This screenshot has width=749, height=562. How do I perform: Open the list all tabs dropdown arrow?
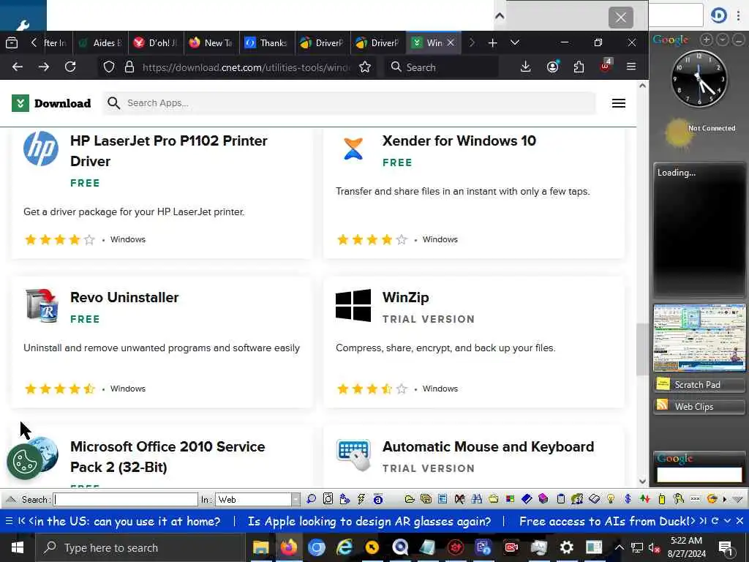514,43
